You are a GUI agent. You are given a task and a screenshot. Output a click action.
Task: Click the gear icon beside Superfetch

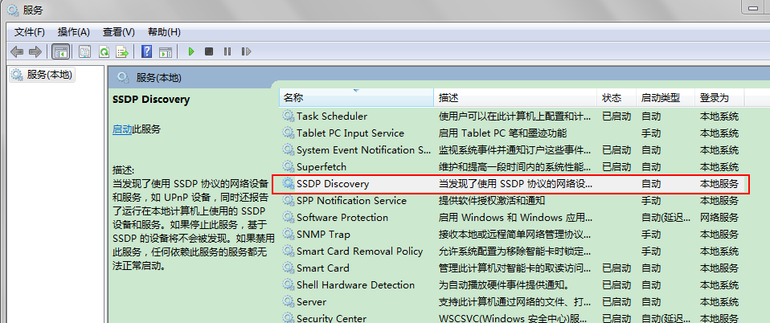288,167
